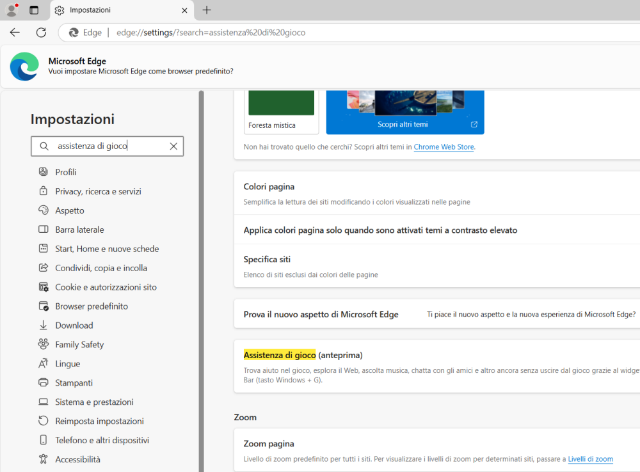Open Family Safety section
The image size is (640, 472).
79,345
